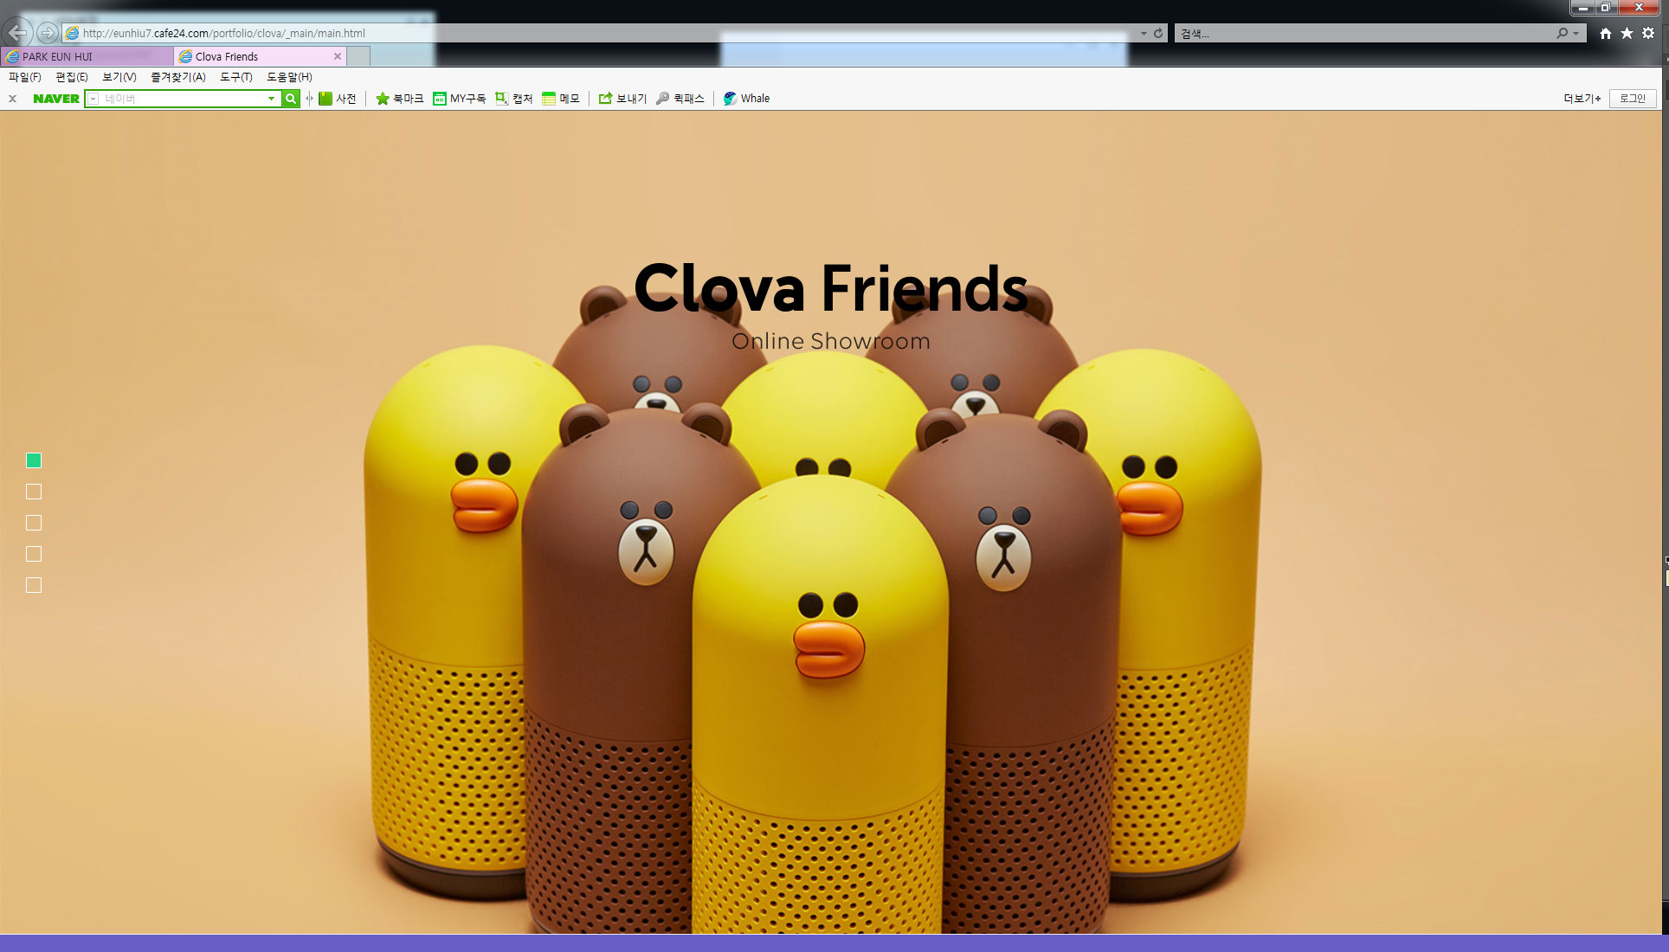Open the 편집(E) menu
The width and height of the screenshot is (1669, 952).
click(72, 77)
